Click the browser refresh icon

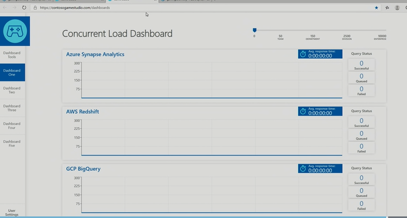(24, 8)
